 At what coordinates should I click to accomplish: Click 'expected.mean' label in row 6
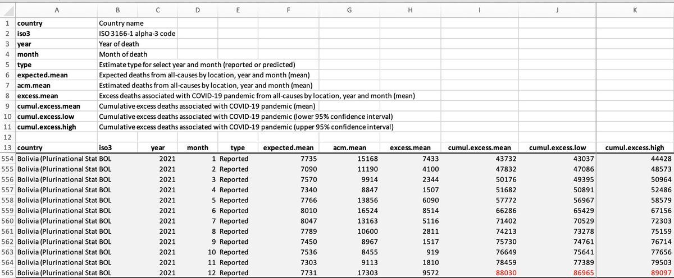43,75
